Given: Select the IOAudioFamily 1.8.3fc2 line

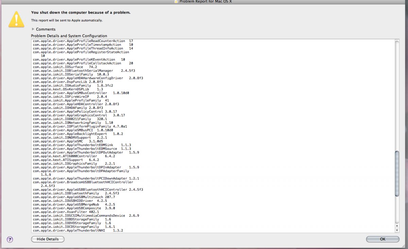Looking at the screenshot, I should [x=73, y=85].
